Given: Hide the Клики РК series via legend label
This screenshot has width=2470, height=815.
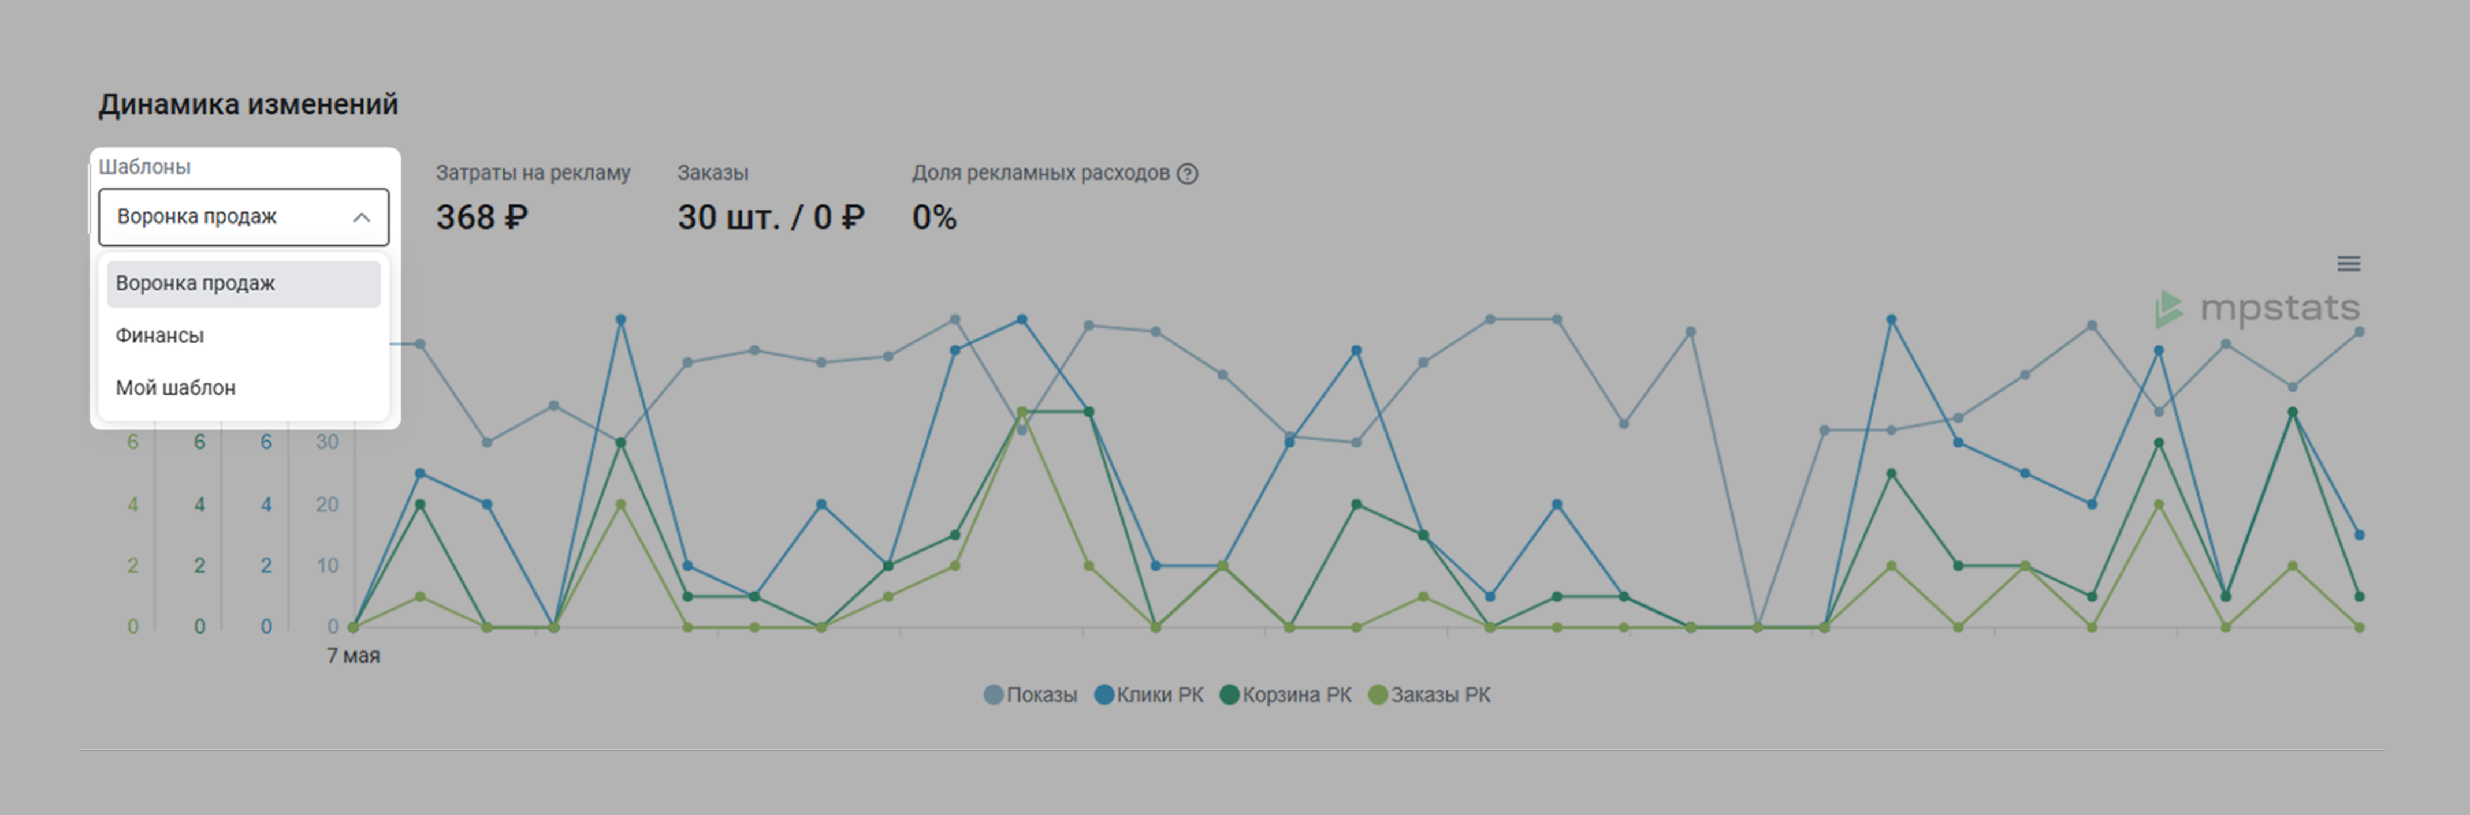Looking at the screenshot, I should tap(1159, 696).
